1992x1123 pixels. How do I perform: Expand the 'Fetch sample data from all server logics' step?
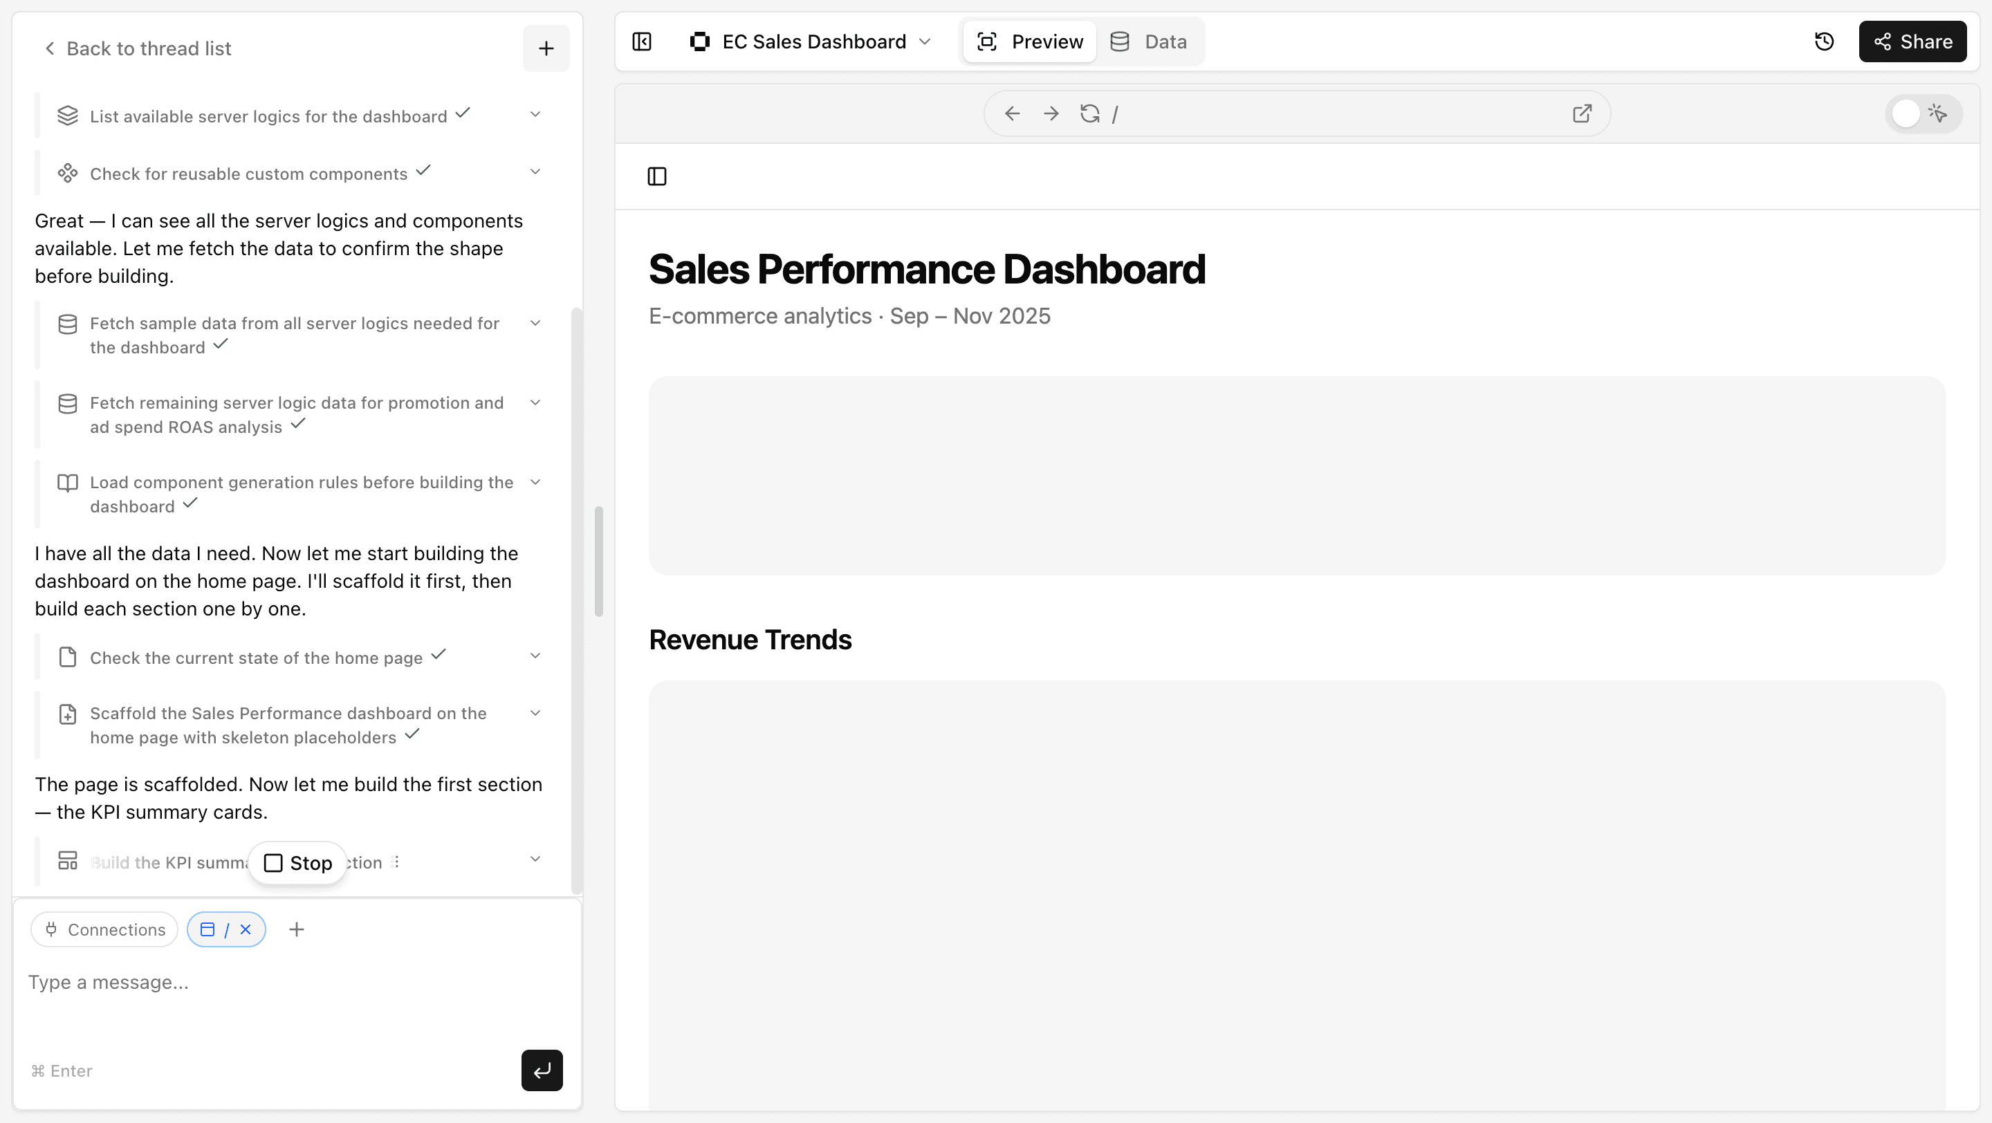tap(535, 323)
